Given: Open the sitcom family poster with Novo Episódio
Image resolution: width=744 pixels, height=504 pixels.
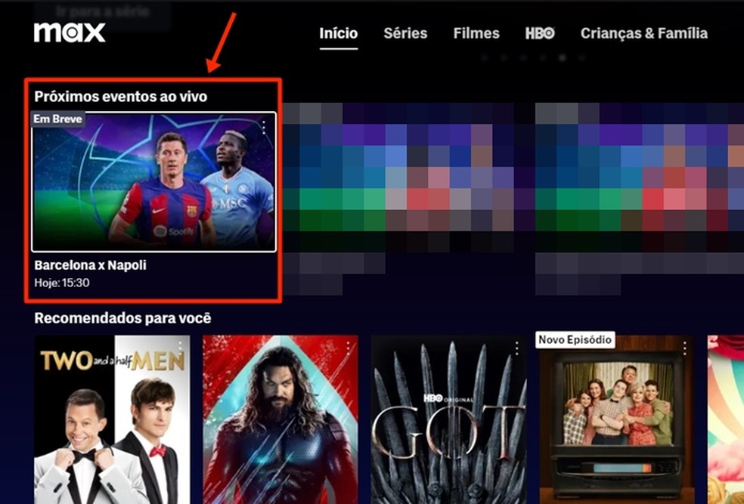Looking at the screenshot, I should (x=616, y=419).
